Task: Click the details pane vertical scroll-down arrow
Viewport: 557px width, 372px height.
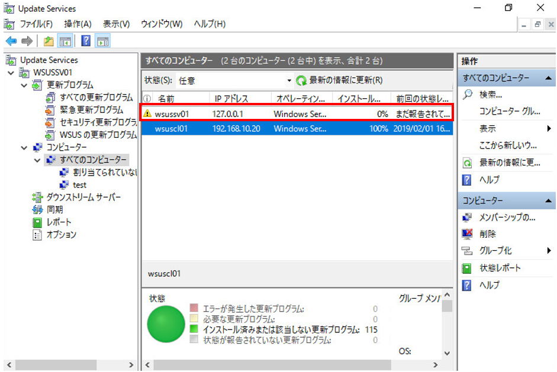Action: pos(447,354)
